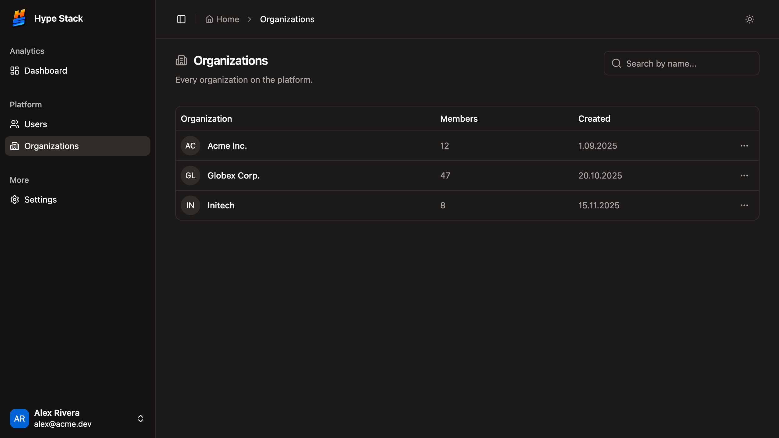Click the Hype Stack logo icon
This screenshot has height=438, width=779.
[x=19, y=18]
